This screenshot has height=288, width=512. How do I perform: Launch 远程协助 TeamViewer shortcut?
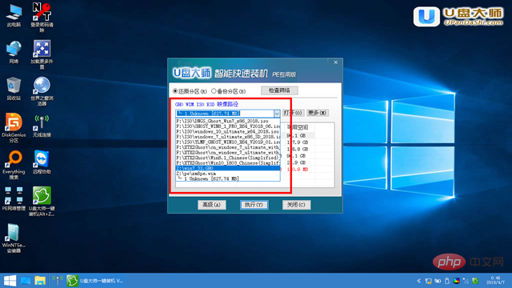42,162
